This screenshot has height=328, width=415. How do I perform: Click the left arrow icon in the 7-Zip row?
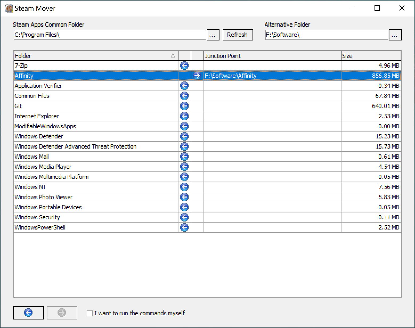pyautogui.click(x=184, y=65)
